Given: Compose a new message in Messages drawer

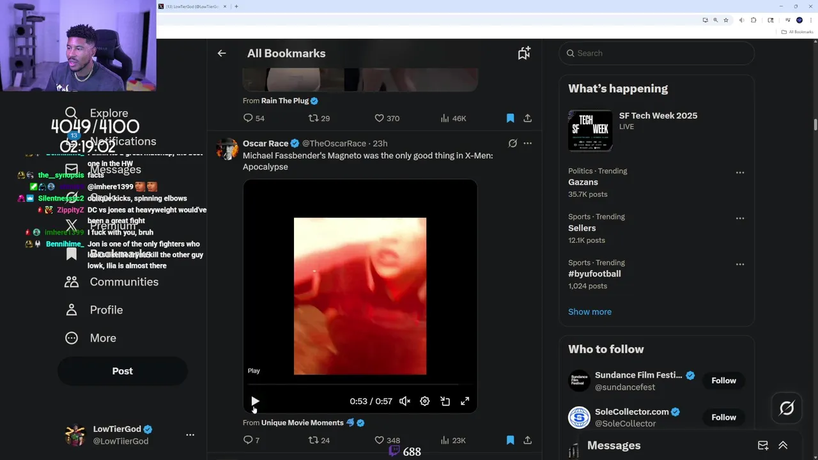Looking at the screenshot, I should point(763,445).
